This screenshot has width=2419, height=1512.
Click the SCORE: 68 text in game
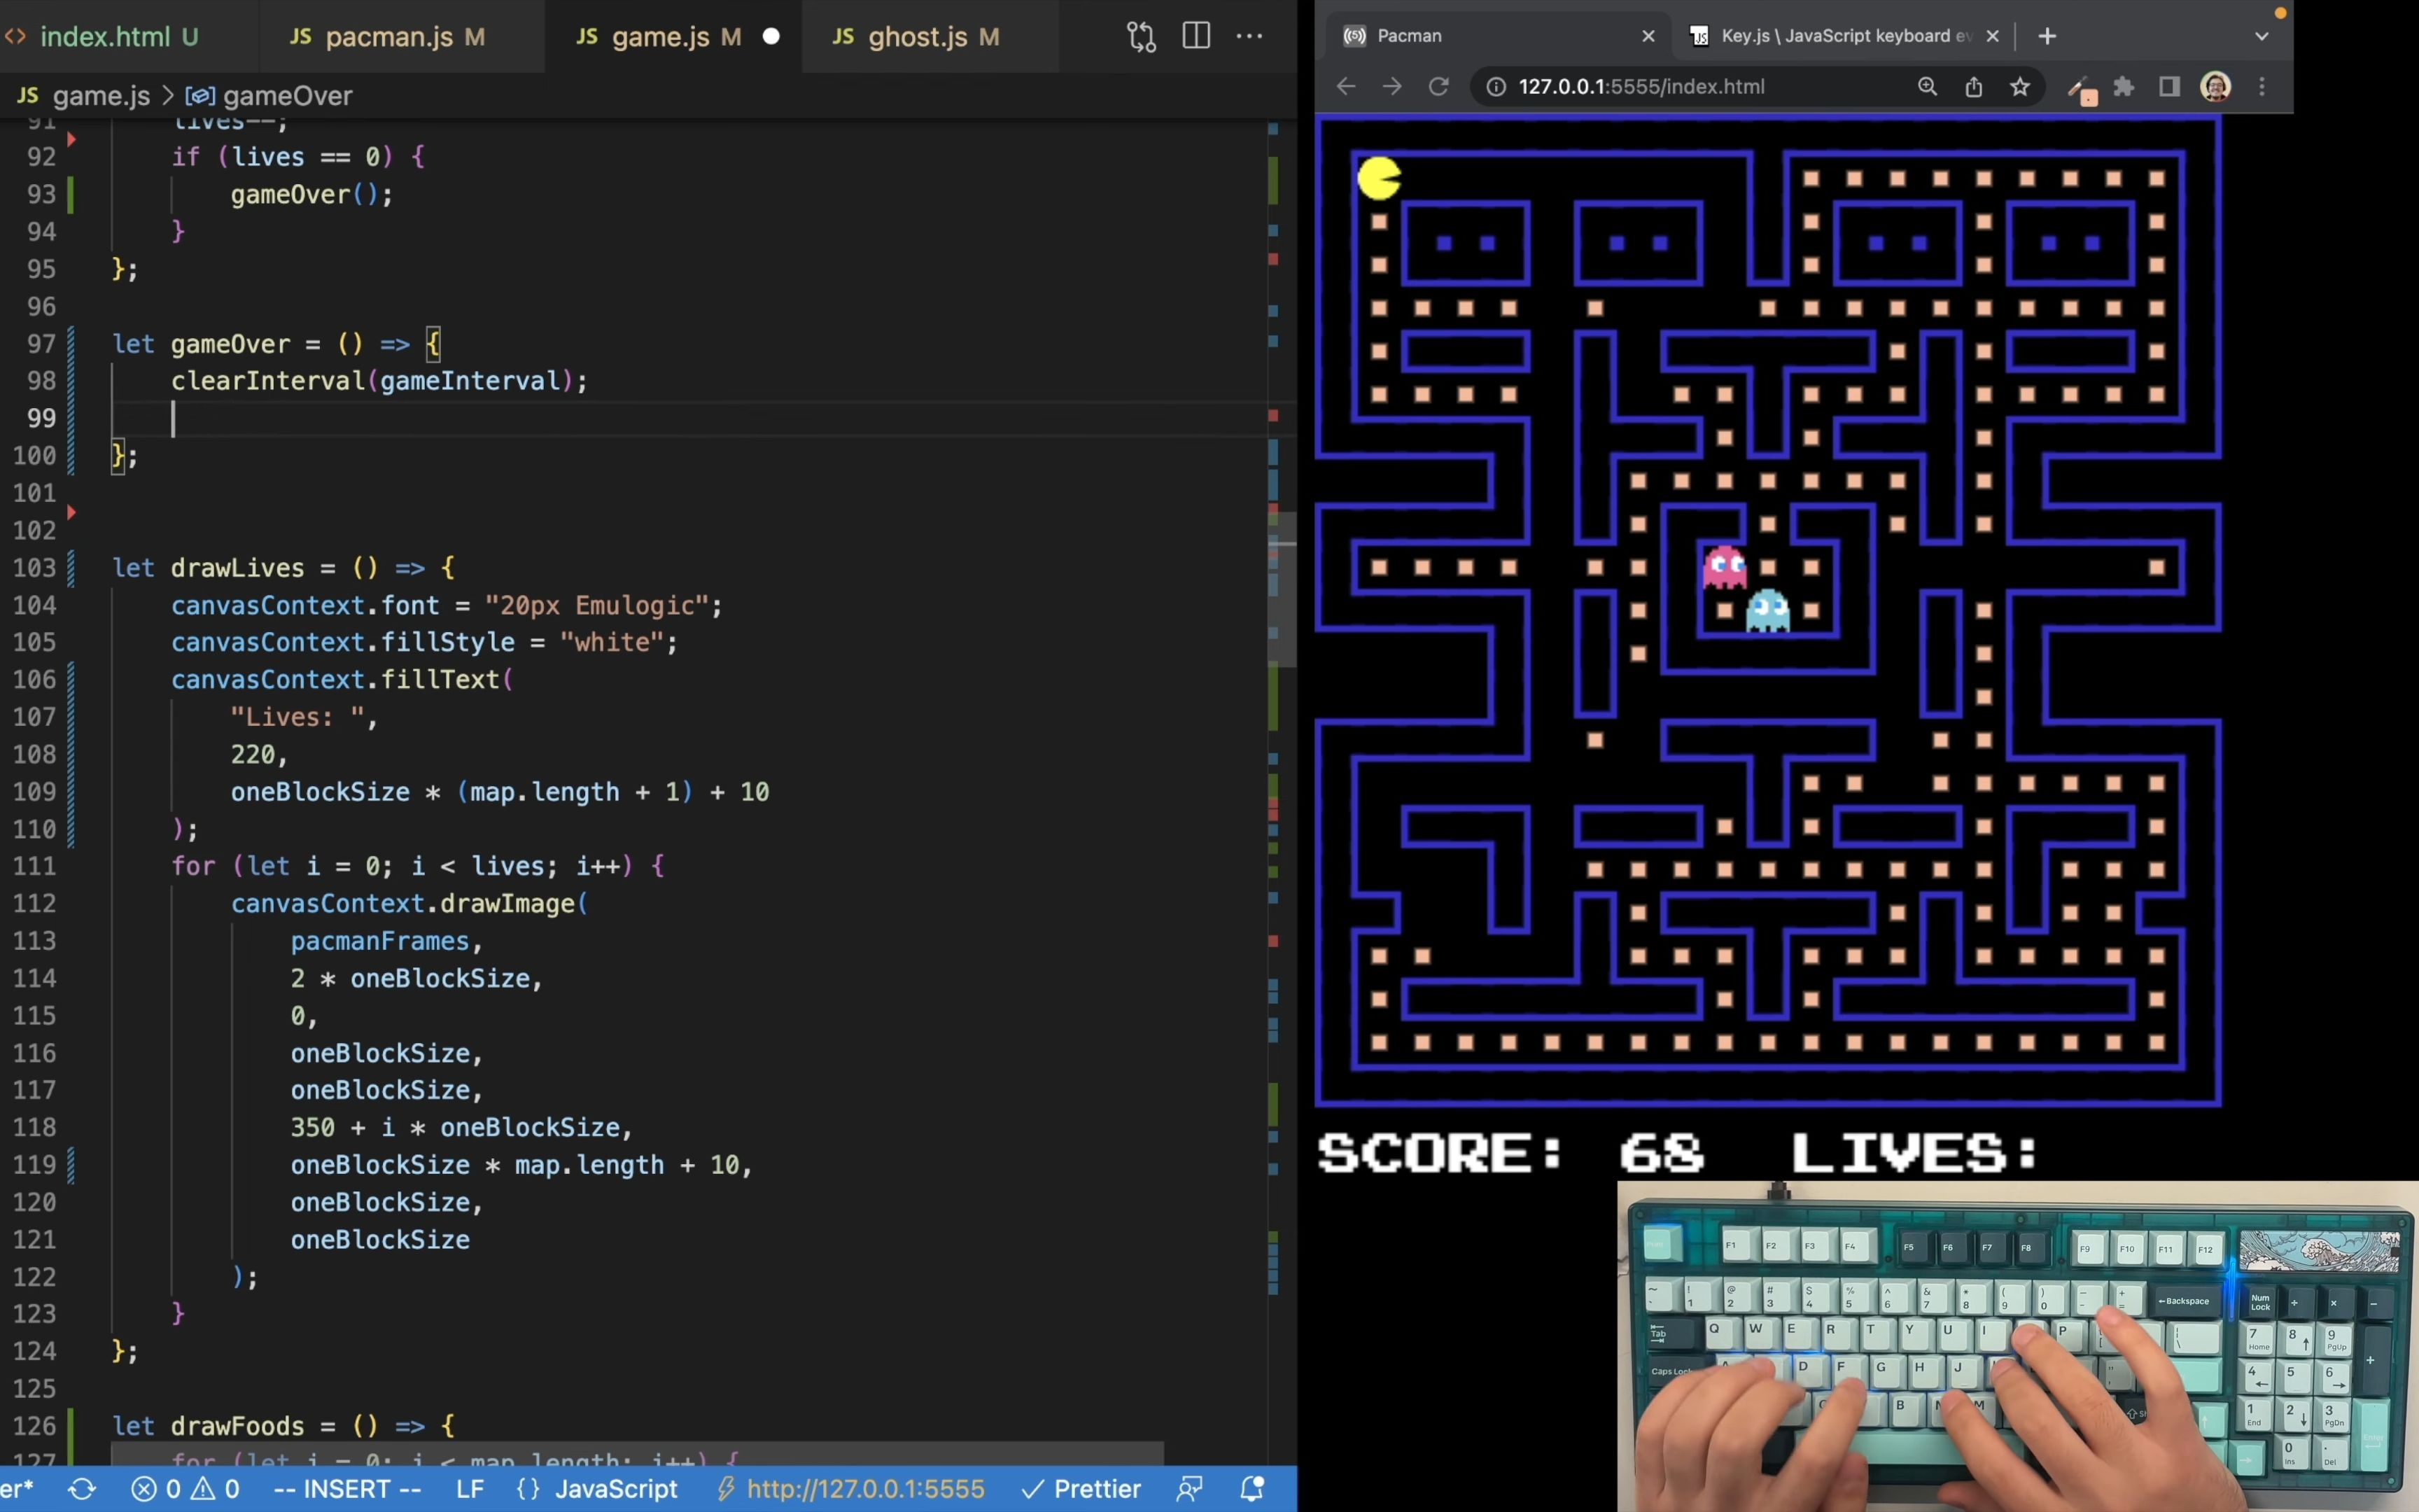[1510, 1153]
